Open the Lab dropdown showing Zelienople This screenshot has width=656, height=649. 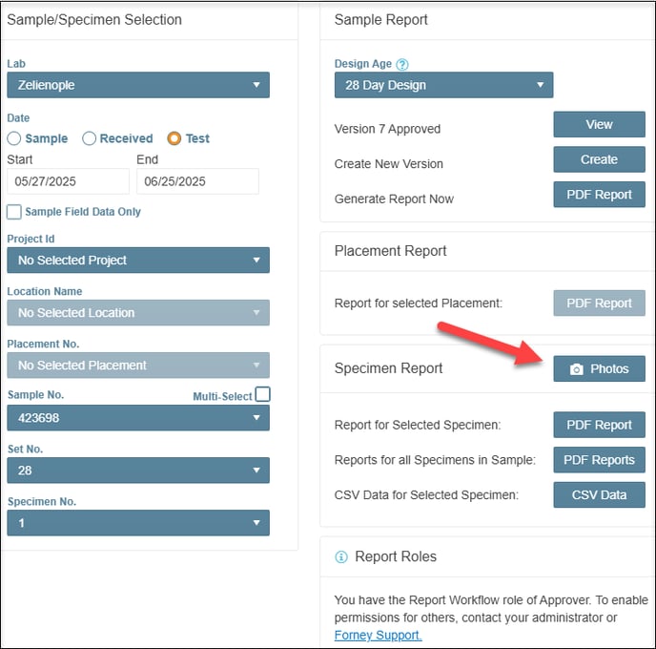138,85
